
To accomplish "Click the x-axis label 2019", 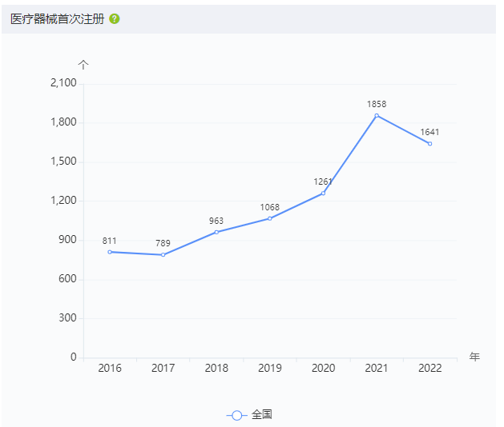I will (x=270, y=368).
